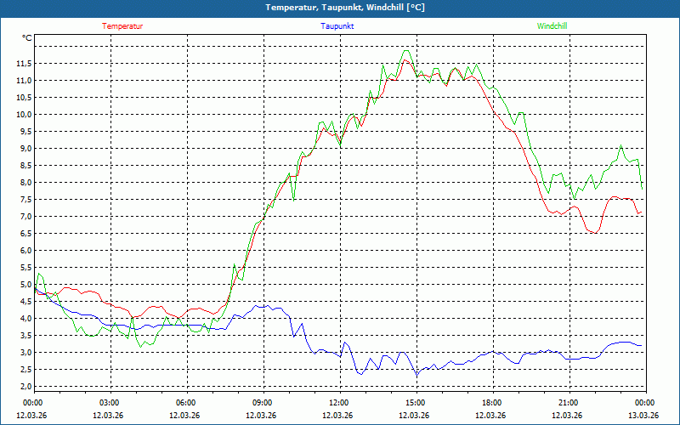
Task: Click the 5,0 value on the y-axis
Action: (25, 285)
